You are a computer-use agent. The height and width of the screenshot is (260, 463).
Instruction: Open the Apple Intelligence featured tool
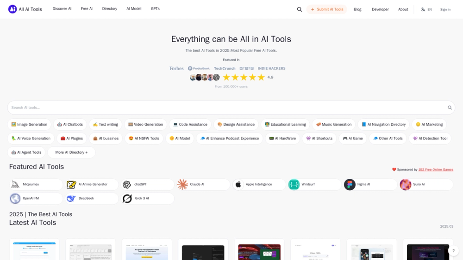(259, 185)
